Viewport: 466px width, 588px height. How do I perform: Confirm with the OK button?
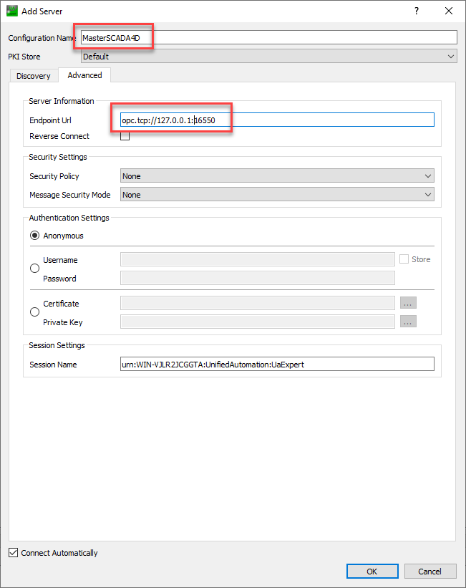[372, 572]
